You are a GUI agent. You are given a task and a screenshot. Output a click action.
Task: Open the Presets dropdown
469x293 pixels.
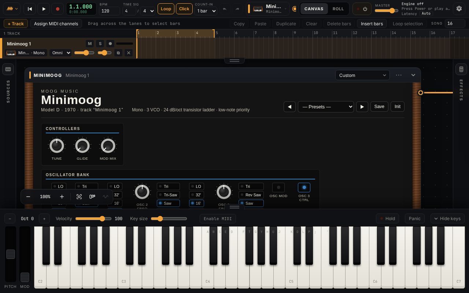click(326, 107)
